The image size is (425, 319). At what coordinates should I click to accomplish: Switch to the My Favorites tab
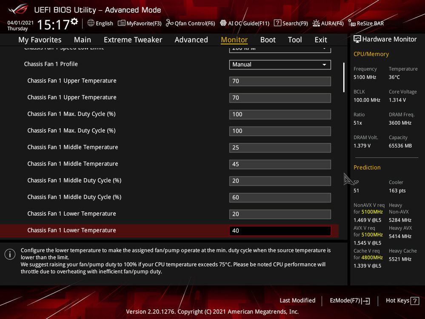coord(40,40)
